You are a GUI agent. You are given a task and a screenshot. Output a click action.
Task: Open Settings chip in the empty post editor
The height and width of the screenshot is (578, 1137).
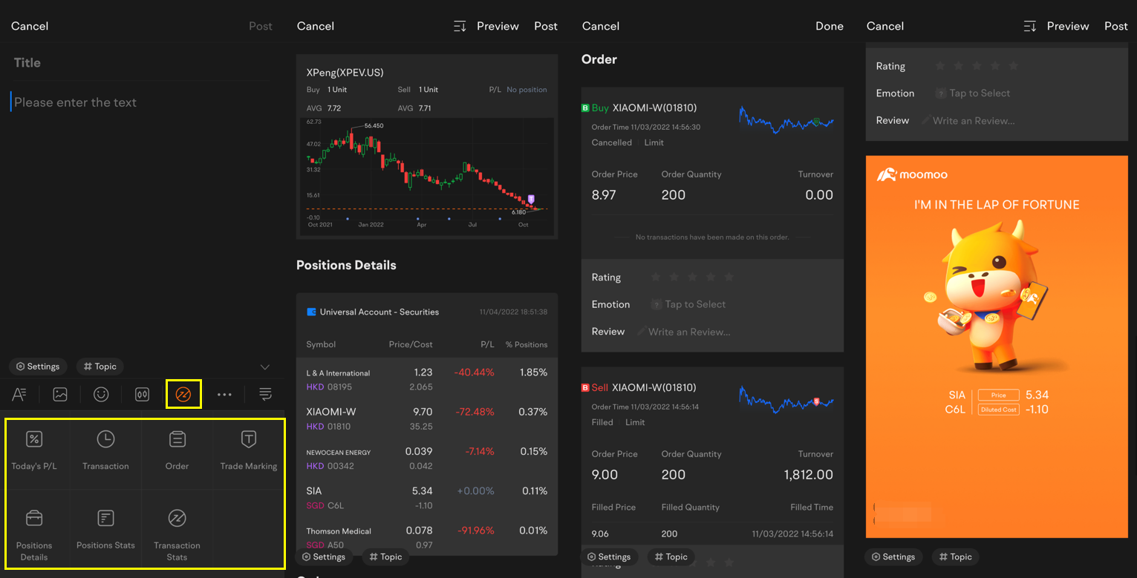pos(38,367)
